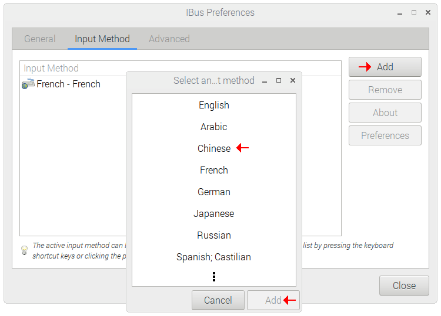Screen dimensions: 441x316
Task: Click Add in IBus Preferences sidebar
Action: click(385, 67)
